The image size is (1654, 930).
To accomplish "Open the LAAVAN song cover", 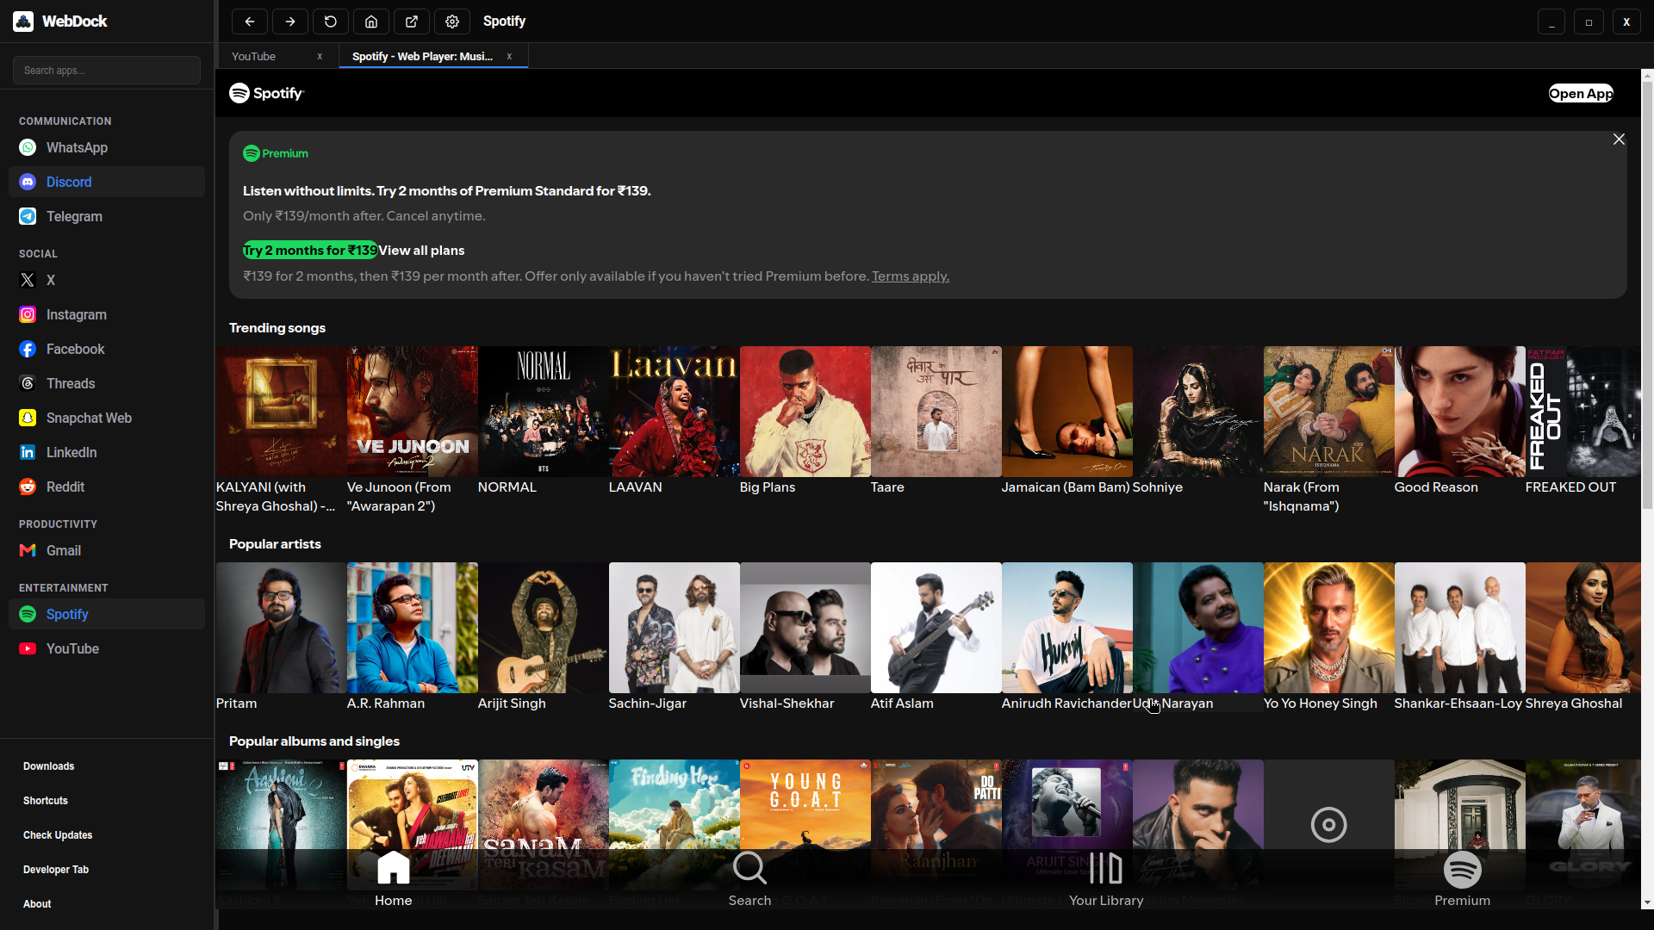I will tap(674, 412).
